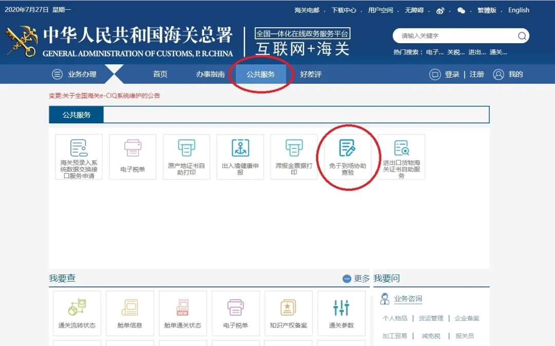Switch language to English

point(519,10)
